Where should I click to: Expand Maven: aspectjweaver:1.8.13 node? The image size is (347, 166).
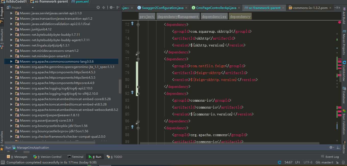tap(11, 115)
